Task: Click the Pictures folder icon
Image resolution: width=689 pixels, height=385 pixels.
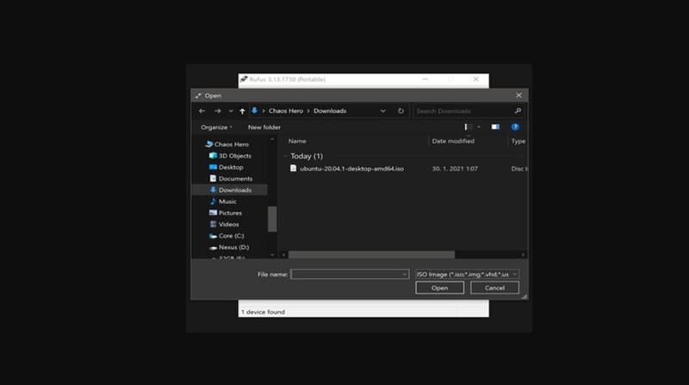Action: (213, 213)
